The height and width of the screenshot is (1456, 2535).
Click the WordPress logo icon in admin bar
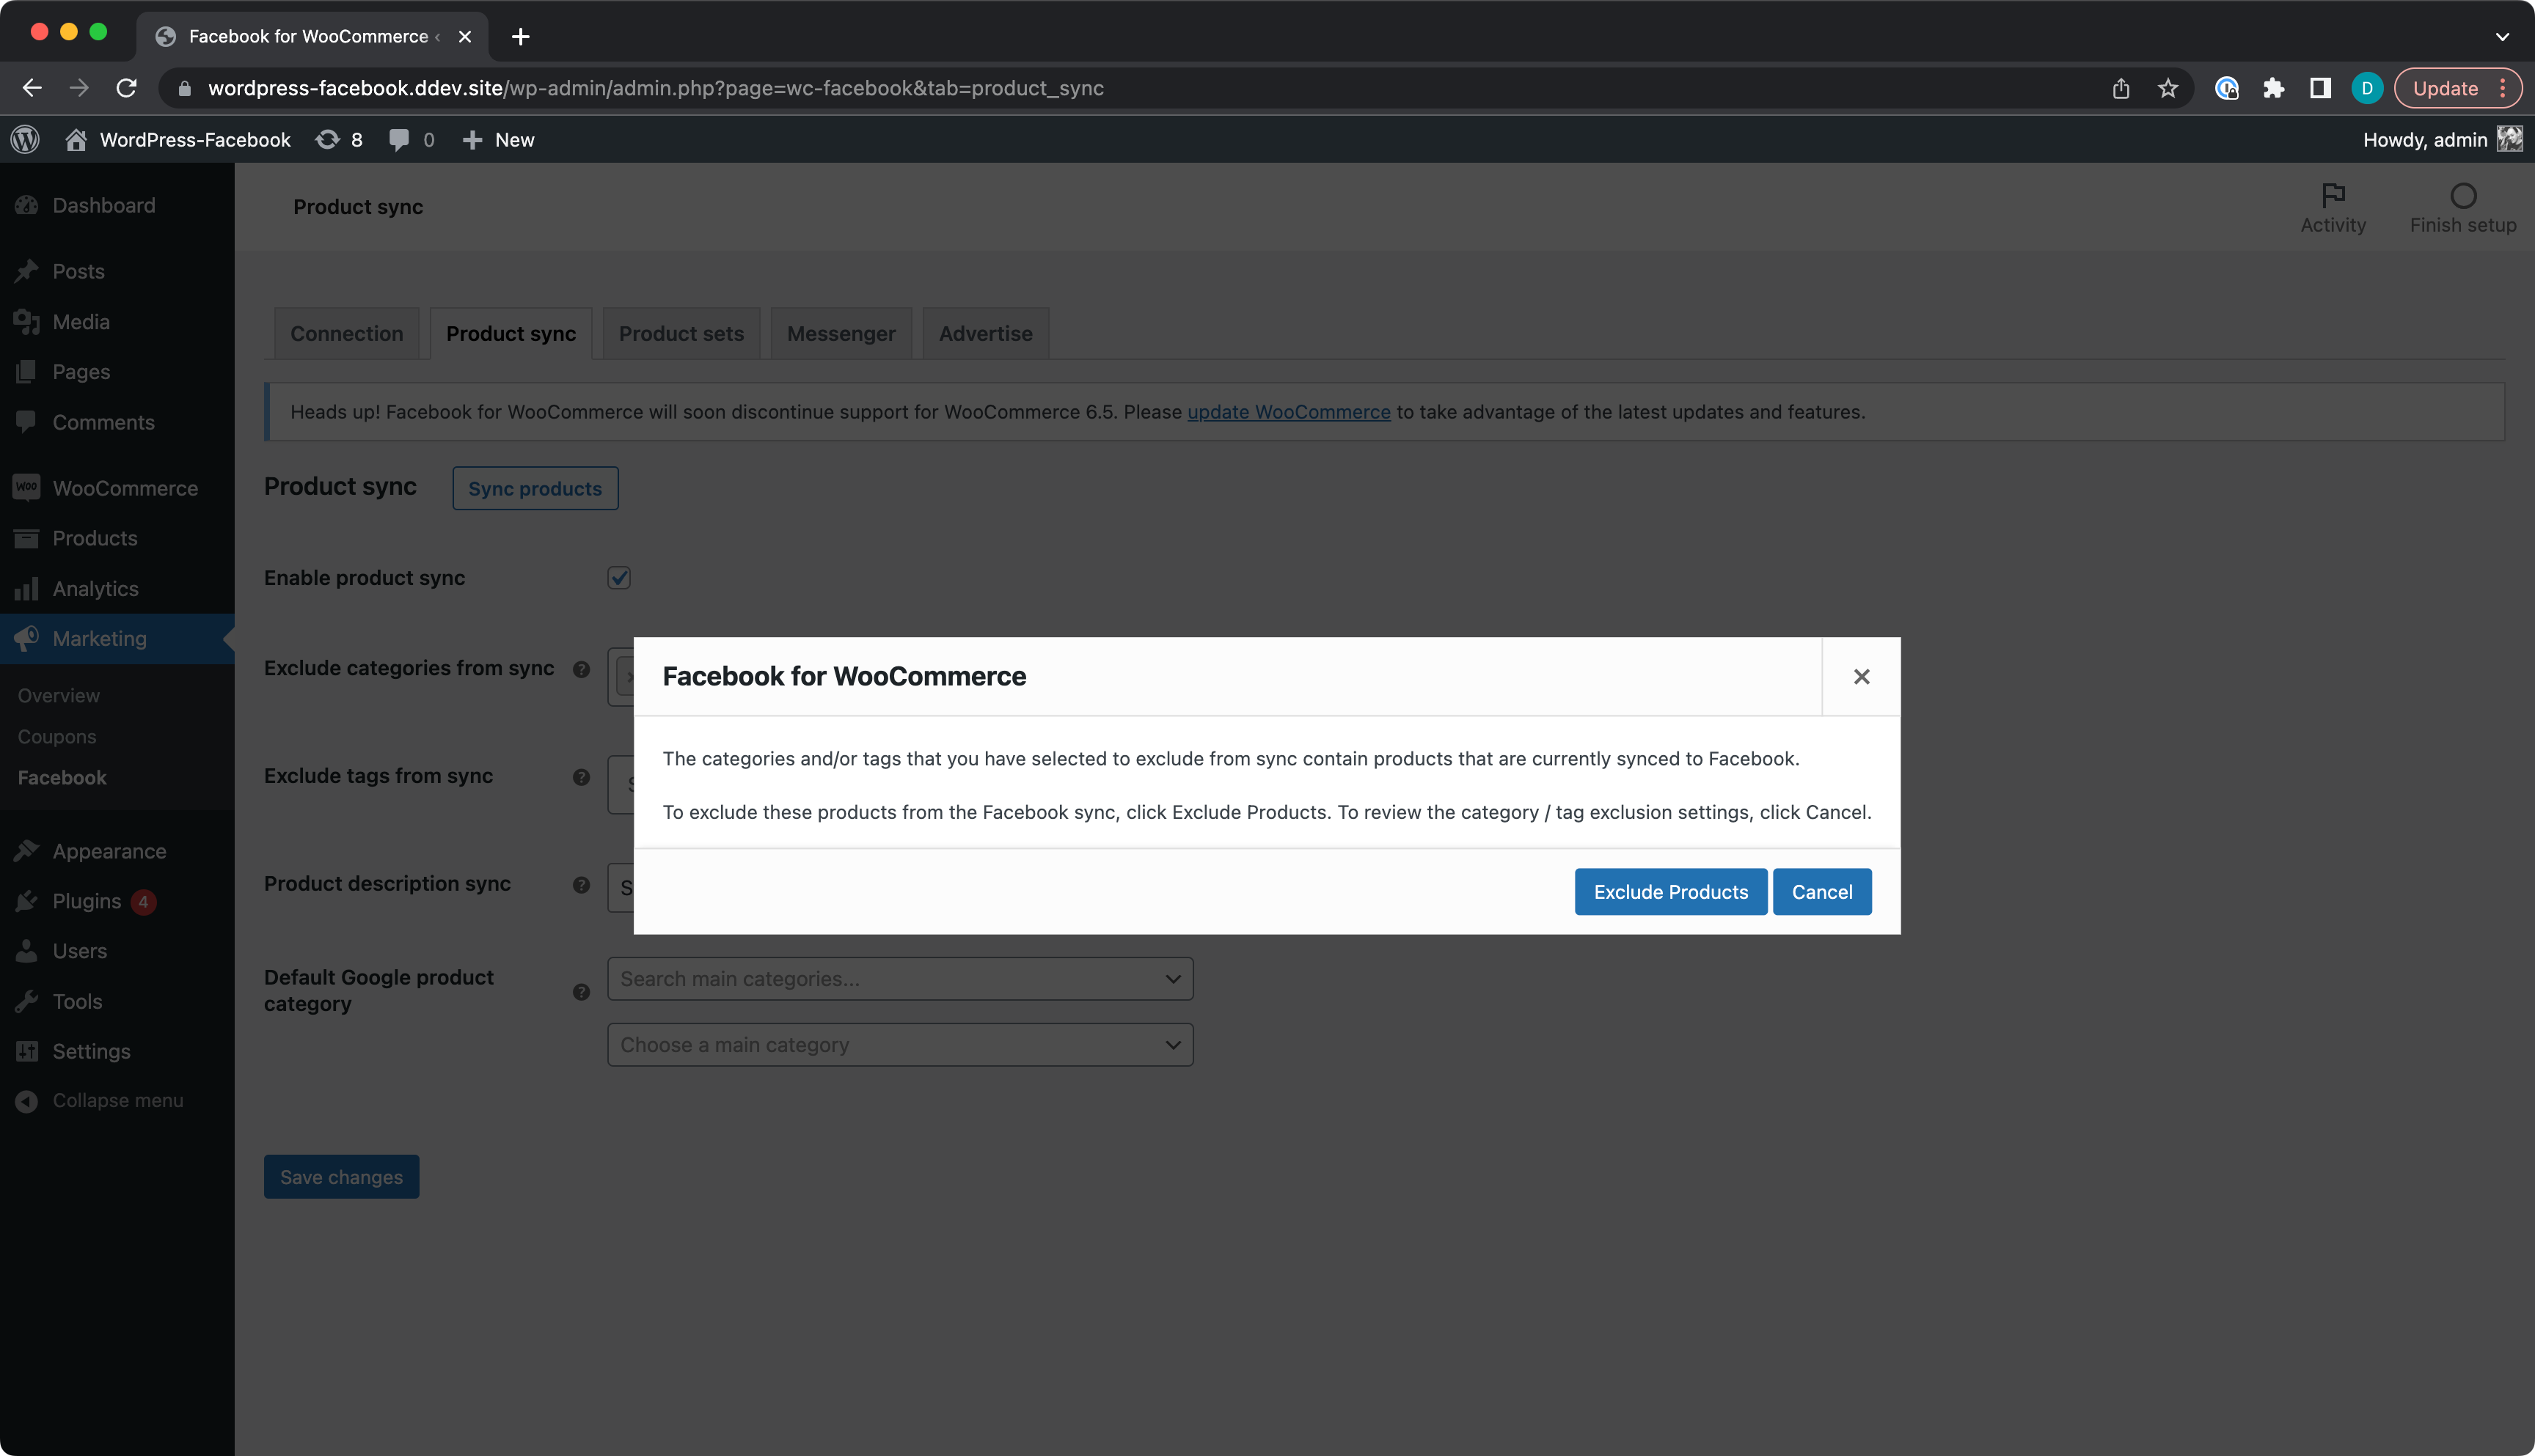25,139
